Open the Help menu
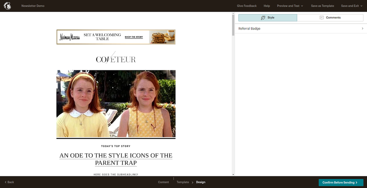Viewport: 367px width, 188px height. (x=267, y=6)
